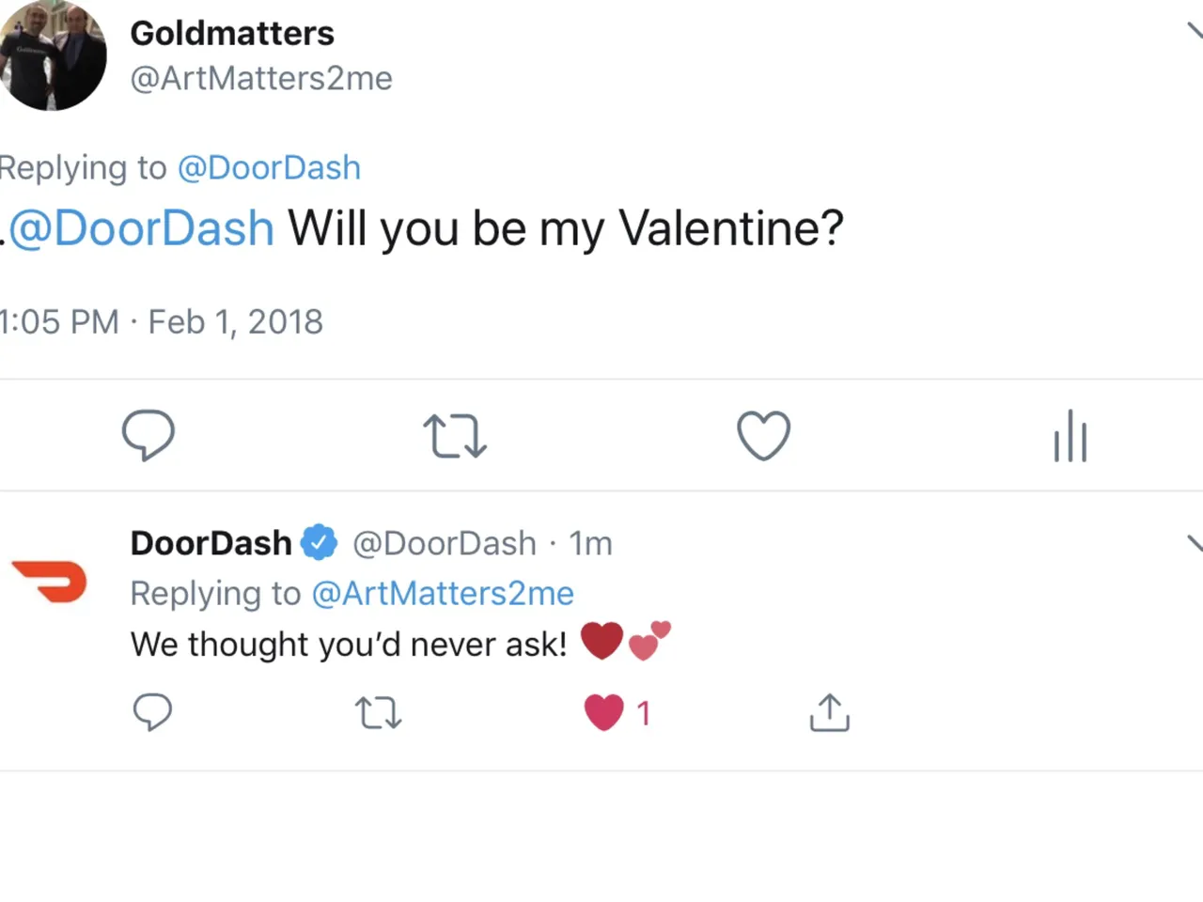View tweet activity analytics bars icon

[x=1070, y=436]
